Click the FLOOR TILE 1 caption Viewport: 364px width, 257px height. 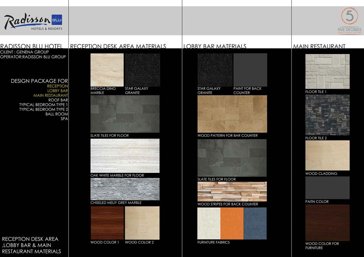pos(316,92)
